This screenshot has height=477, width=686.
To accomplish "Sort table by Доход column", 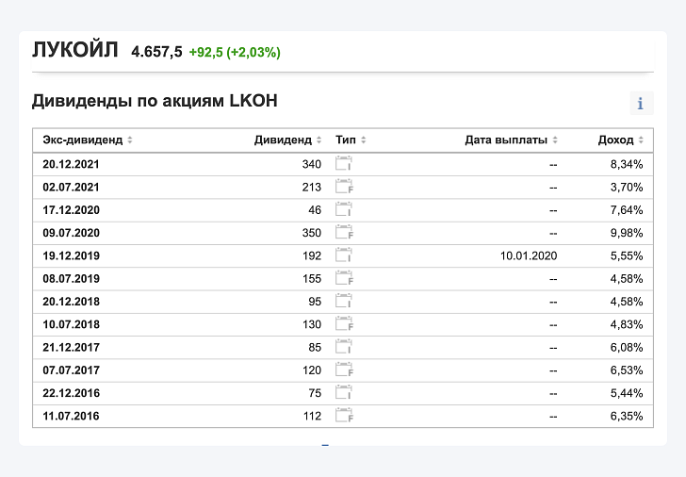I will click(x=641, y=140).
